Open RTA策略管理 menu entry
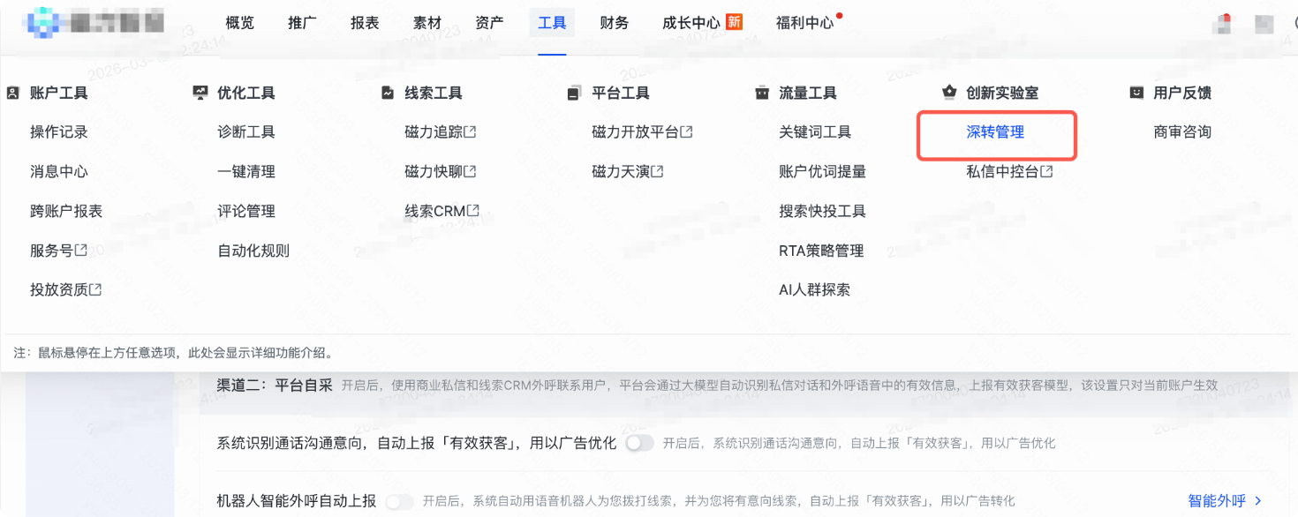 pyautogui.click(x=821, y=251)
